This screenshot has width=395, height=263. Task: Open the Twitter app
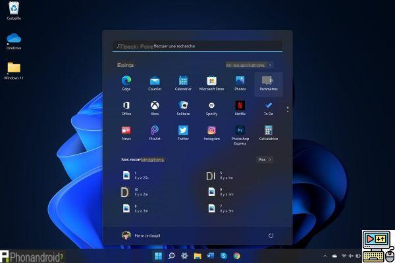click(x=183, y=133)
